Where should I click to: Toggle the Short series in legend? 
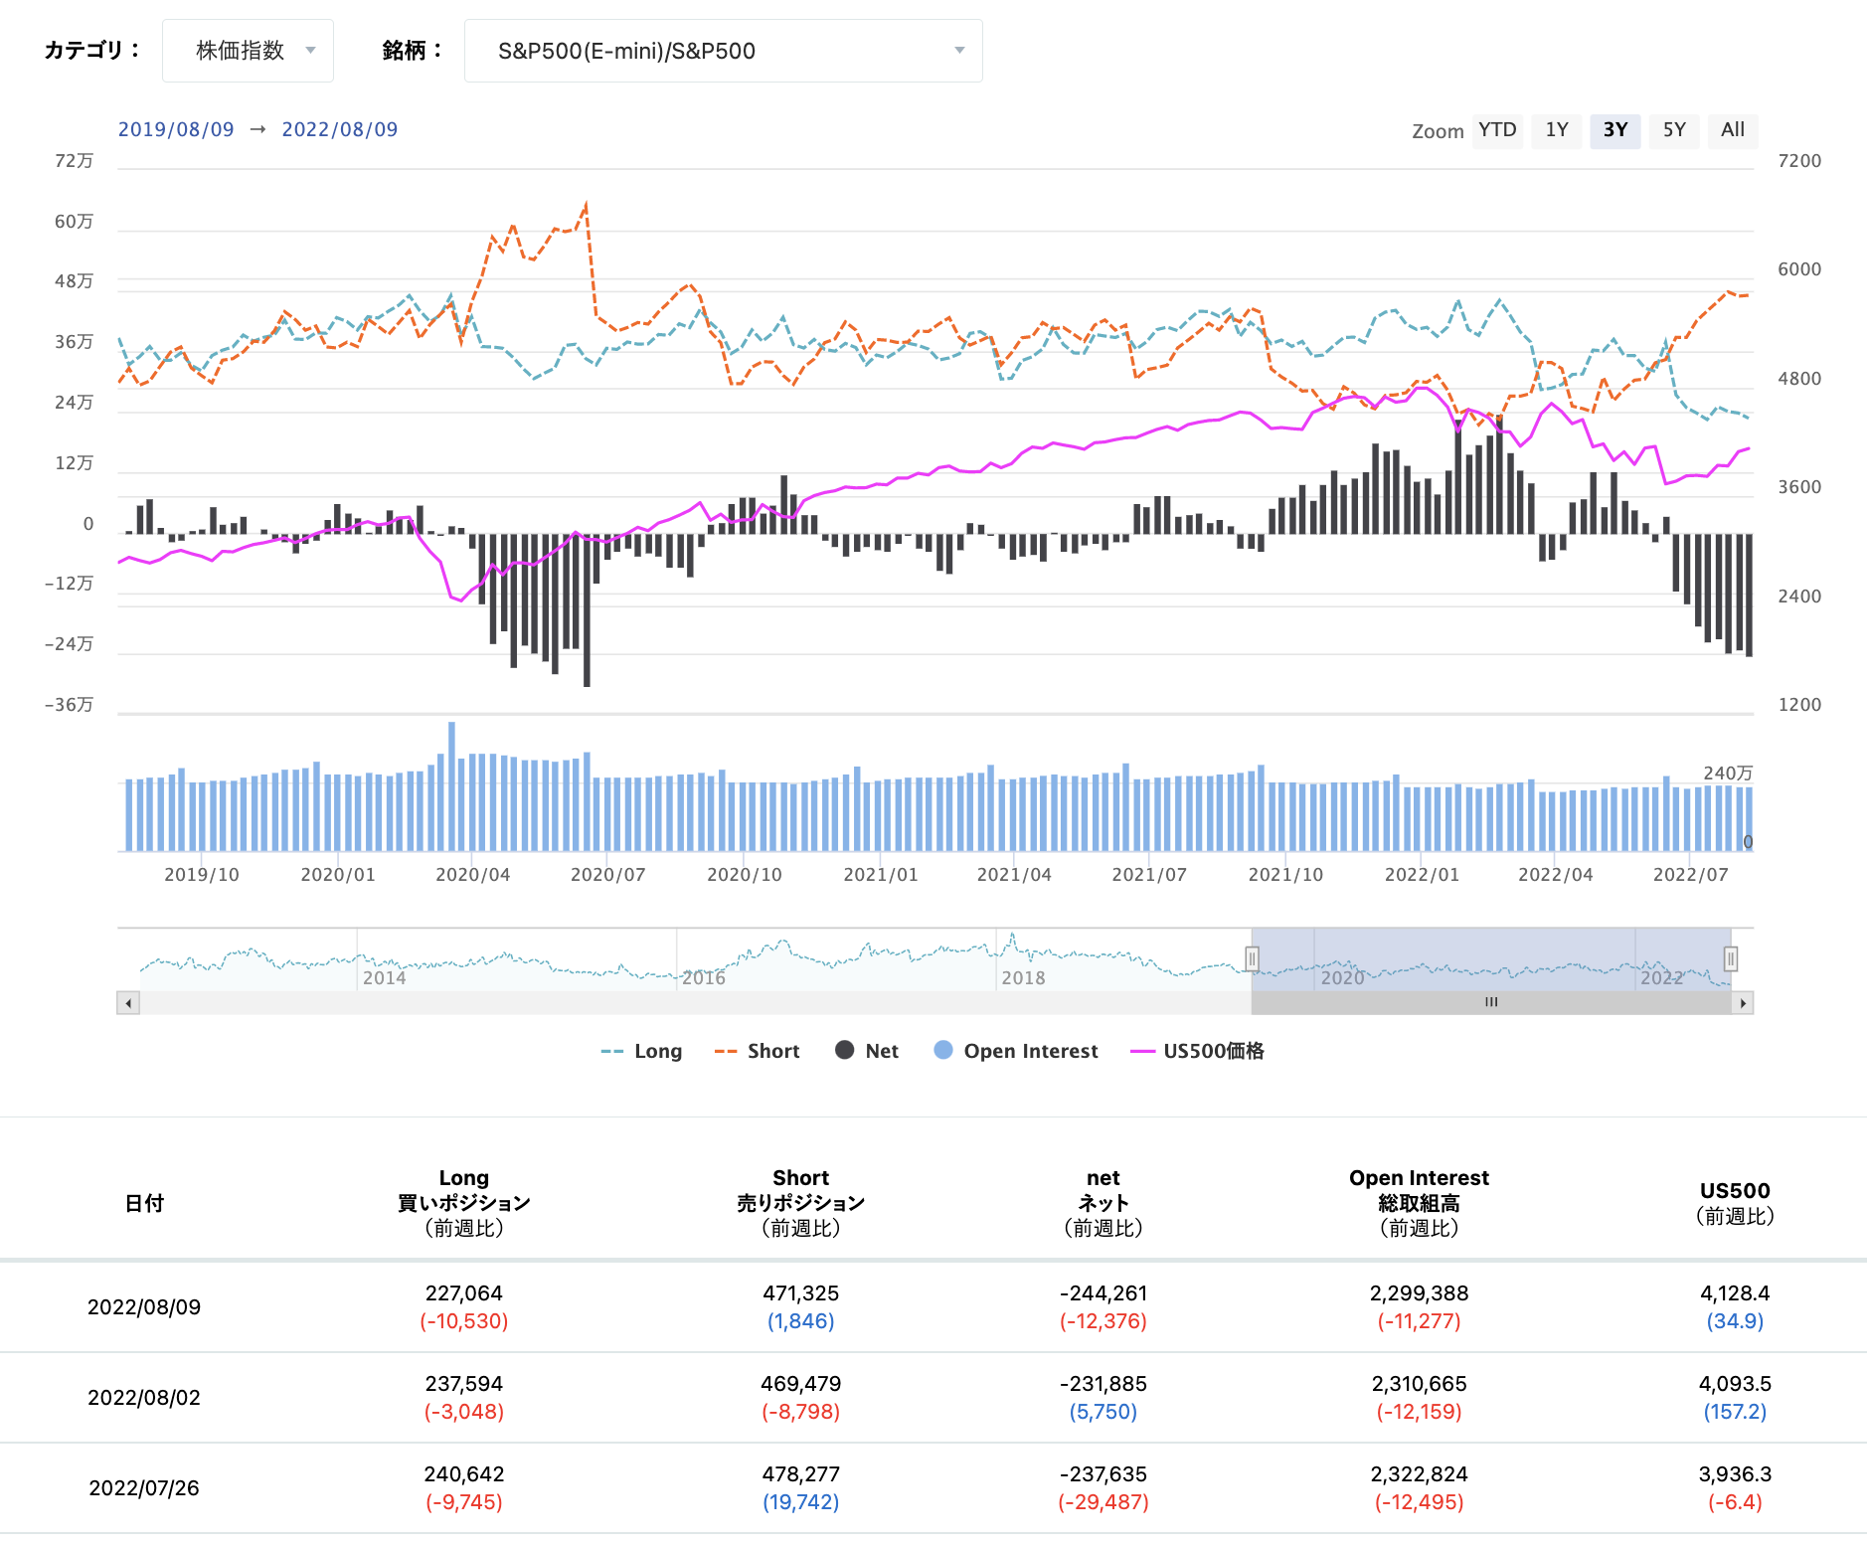tap(758, 1051)
